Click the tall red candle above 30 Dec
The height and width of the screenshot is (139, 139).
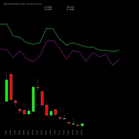[11, 87]
